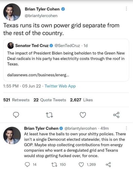Open the @SenTedCruz handle in quoted tweet
133x169 pixels.
click(67, 46)
